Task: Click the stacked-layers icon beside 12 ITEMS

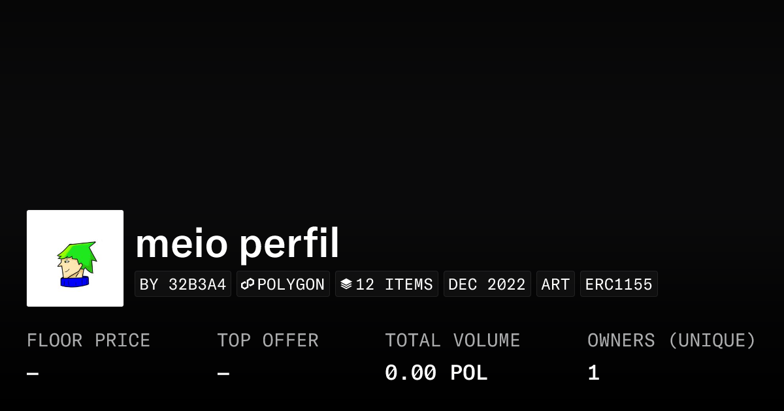Action: 346,284
